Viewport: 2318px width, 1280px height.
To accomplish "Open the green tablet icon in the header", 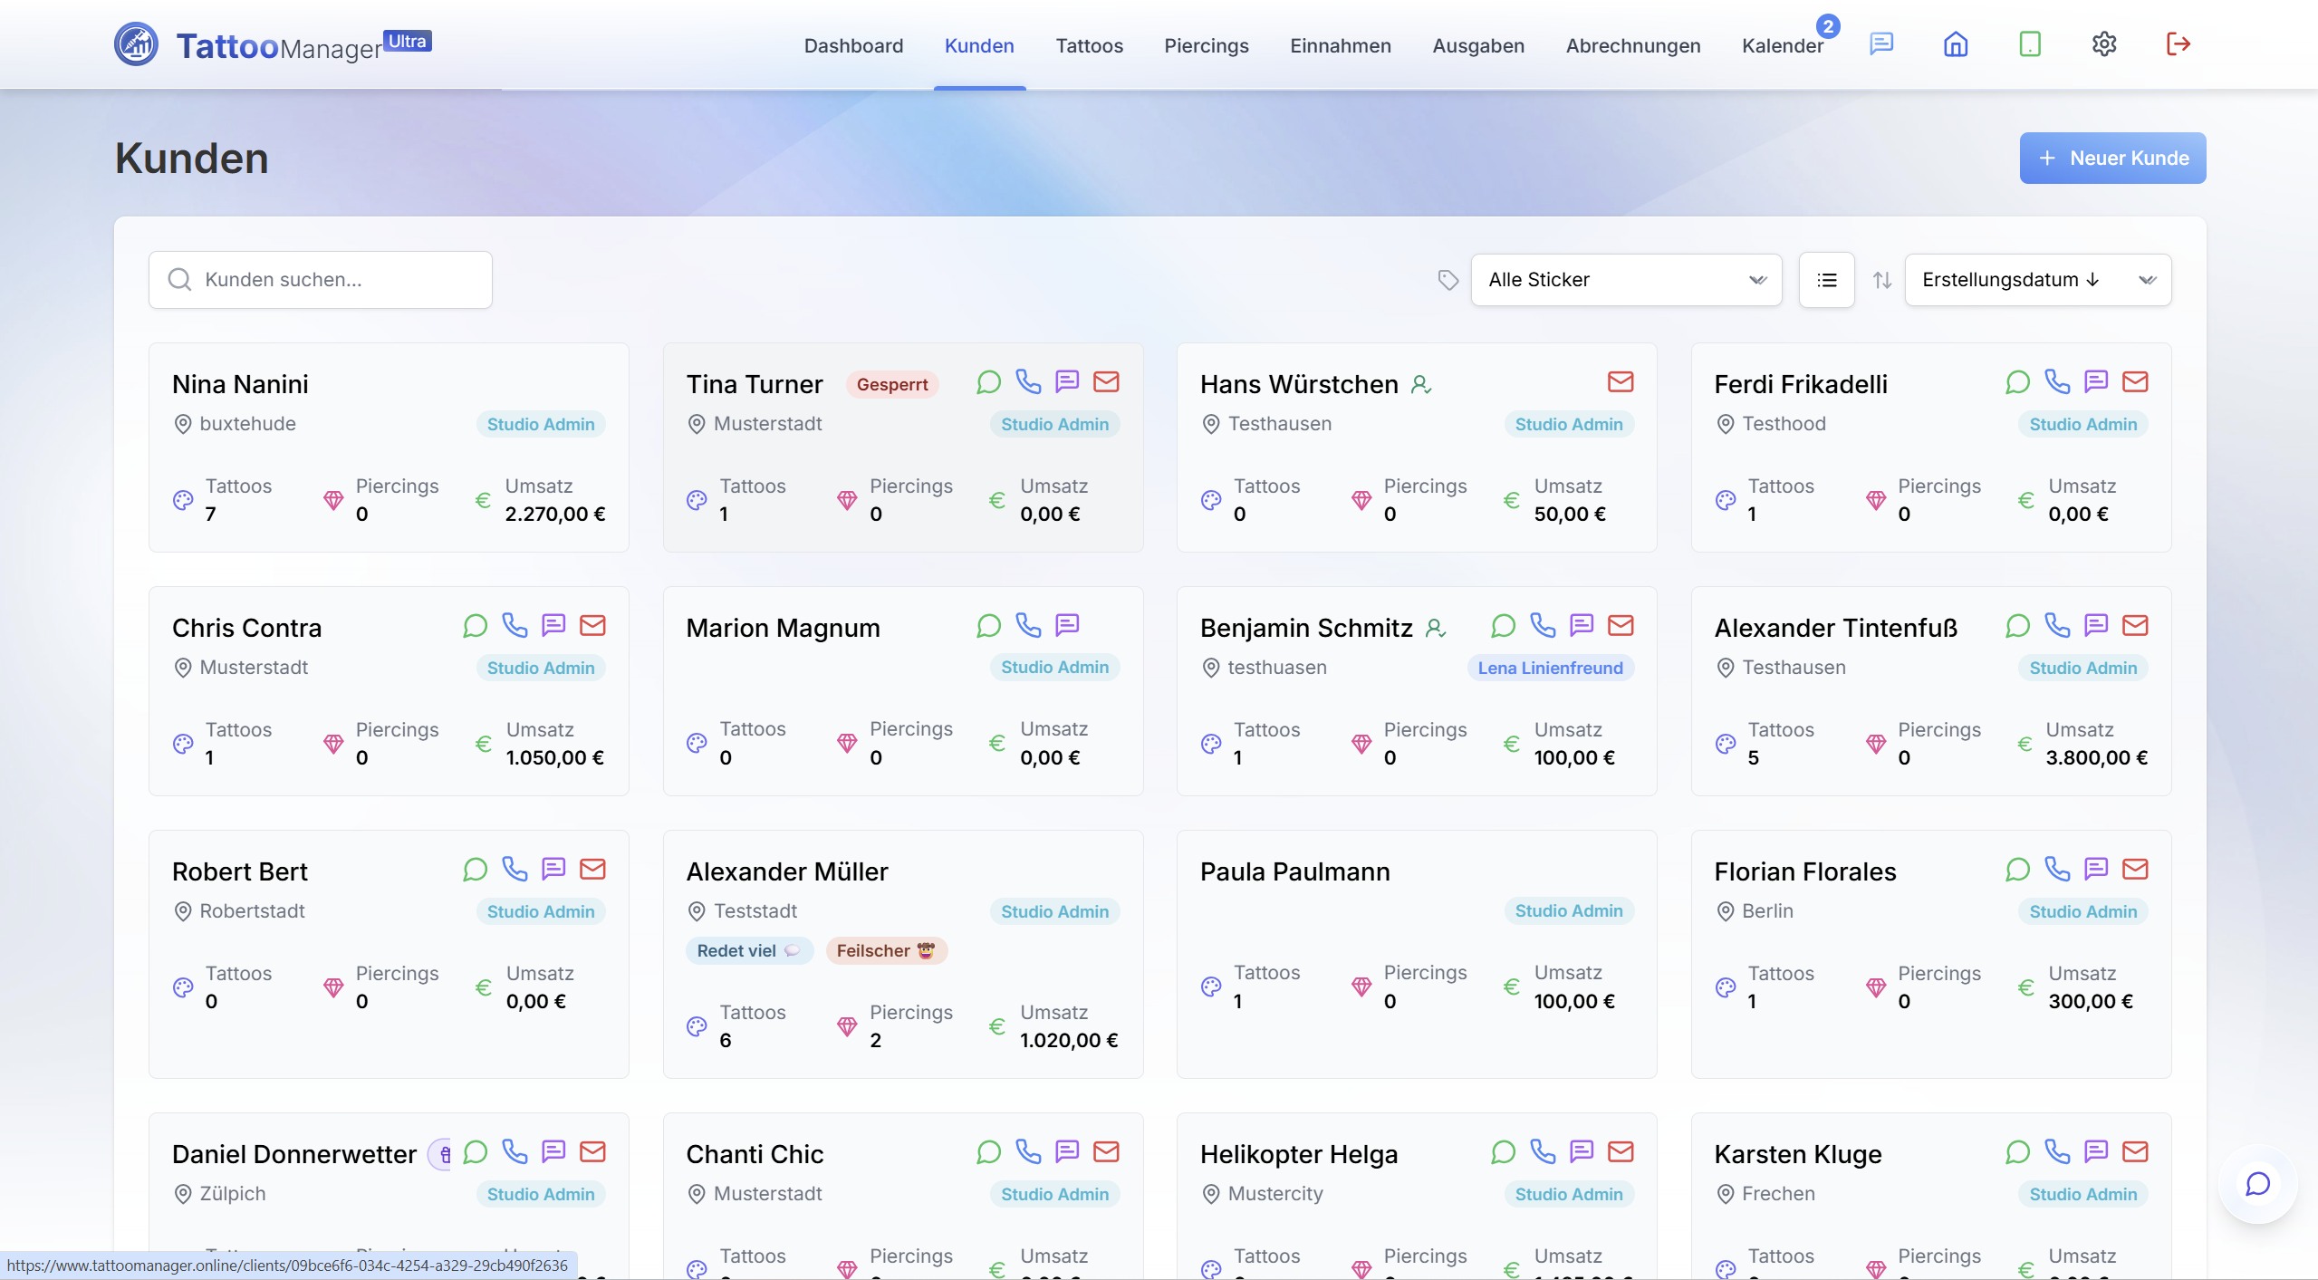I will coord(2030,44).
